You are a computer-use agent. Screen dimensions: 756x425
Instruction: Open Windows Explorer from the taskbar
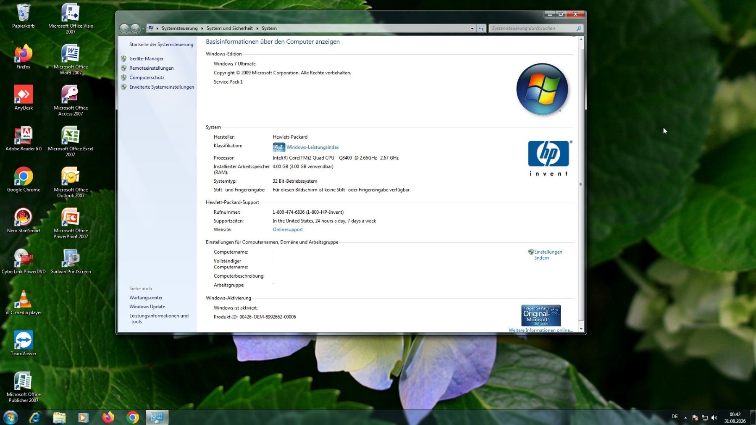pyautogui.click(x=59, y=417)
